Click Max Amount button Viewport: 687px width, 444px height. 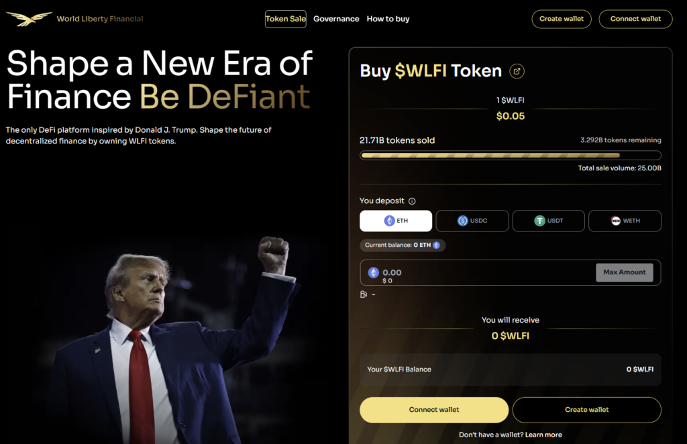coord(625,272)
